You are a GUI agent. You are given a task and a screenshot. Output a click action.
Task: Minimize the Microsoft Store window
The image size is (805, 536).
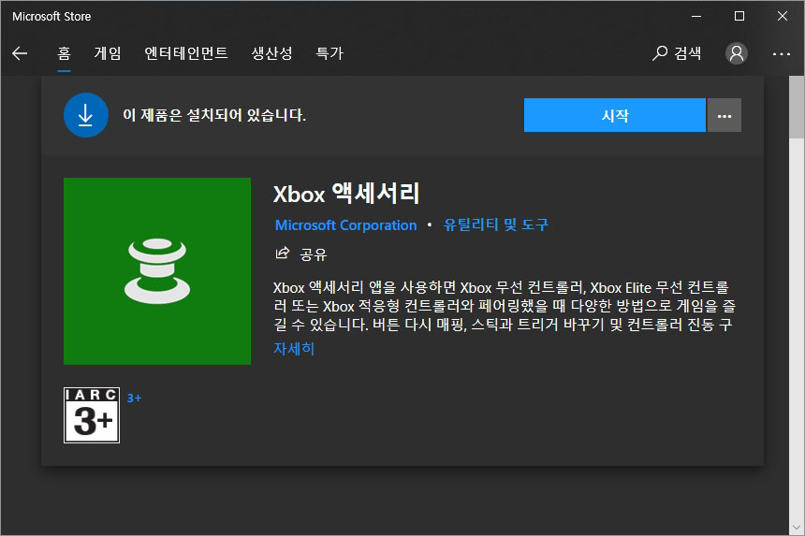coord(696,17)
